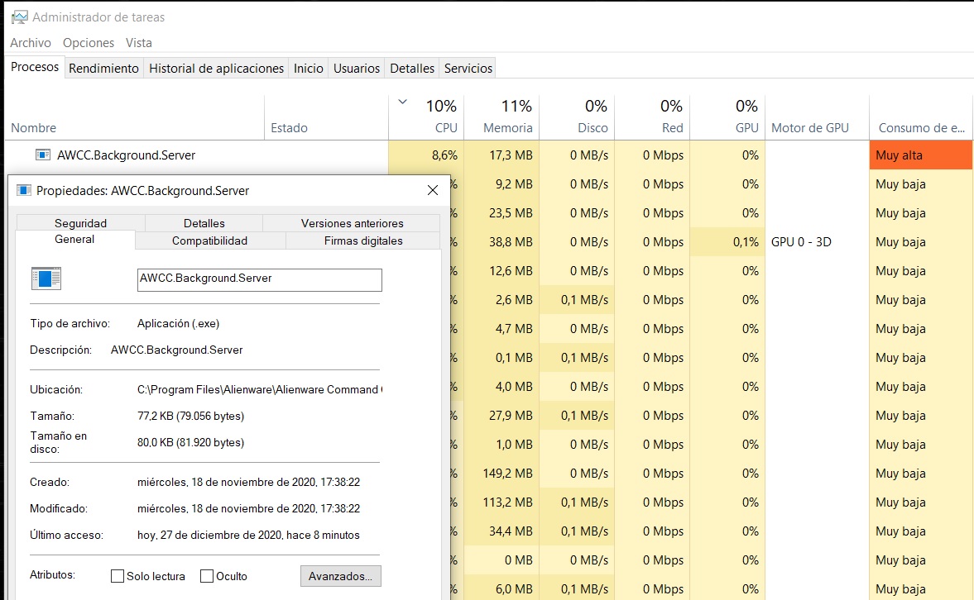
Task: Sort by Consumo de energía column
Action: (921, 118)
